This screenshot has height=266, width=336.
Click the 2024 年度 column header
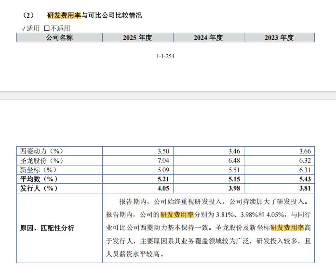pos(209,38)
